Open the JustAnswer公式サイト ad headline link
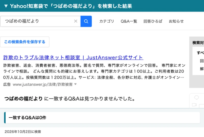 pos(73,58)
